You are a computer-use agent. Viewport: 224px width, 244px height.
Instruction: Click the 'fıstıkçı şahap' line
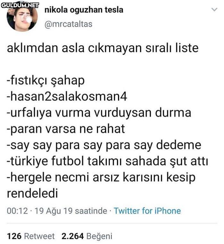tap(46, 80)
